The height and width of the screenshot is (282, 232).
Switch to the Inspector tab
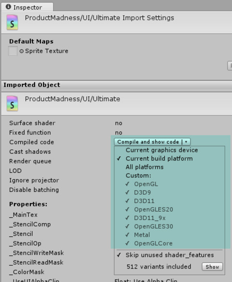point(27,7)
